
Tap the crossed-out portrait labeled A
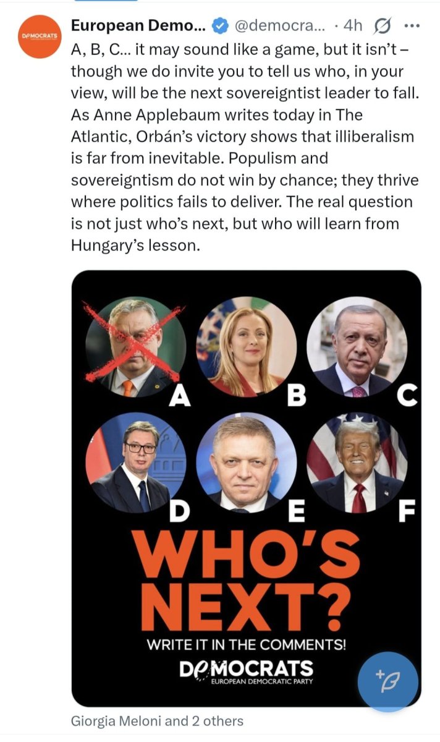136,347
